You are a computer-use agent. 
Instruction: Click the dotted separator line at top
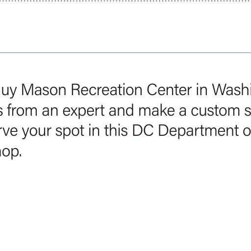click(x=125, y=1)
